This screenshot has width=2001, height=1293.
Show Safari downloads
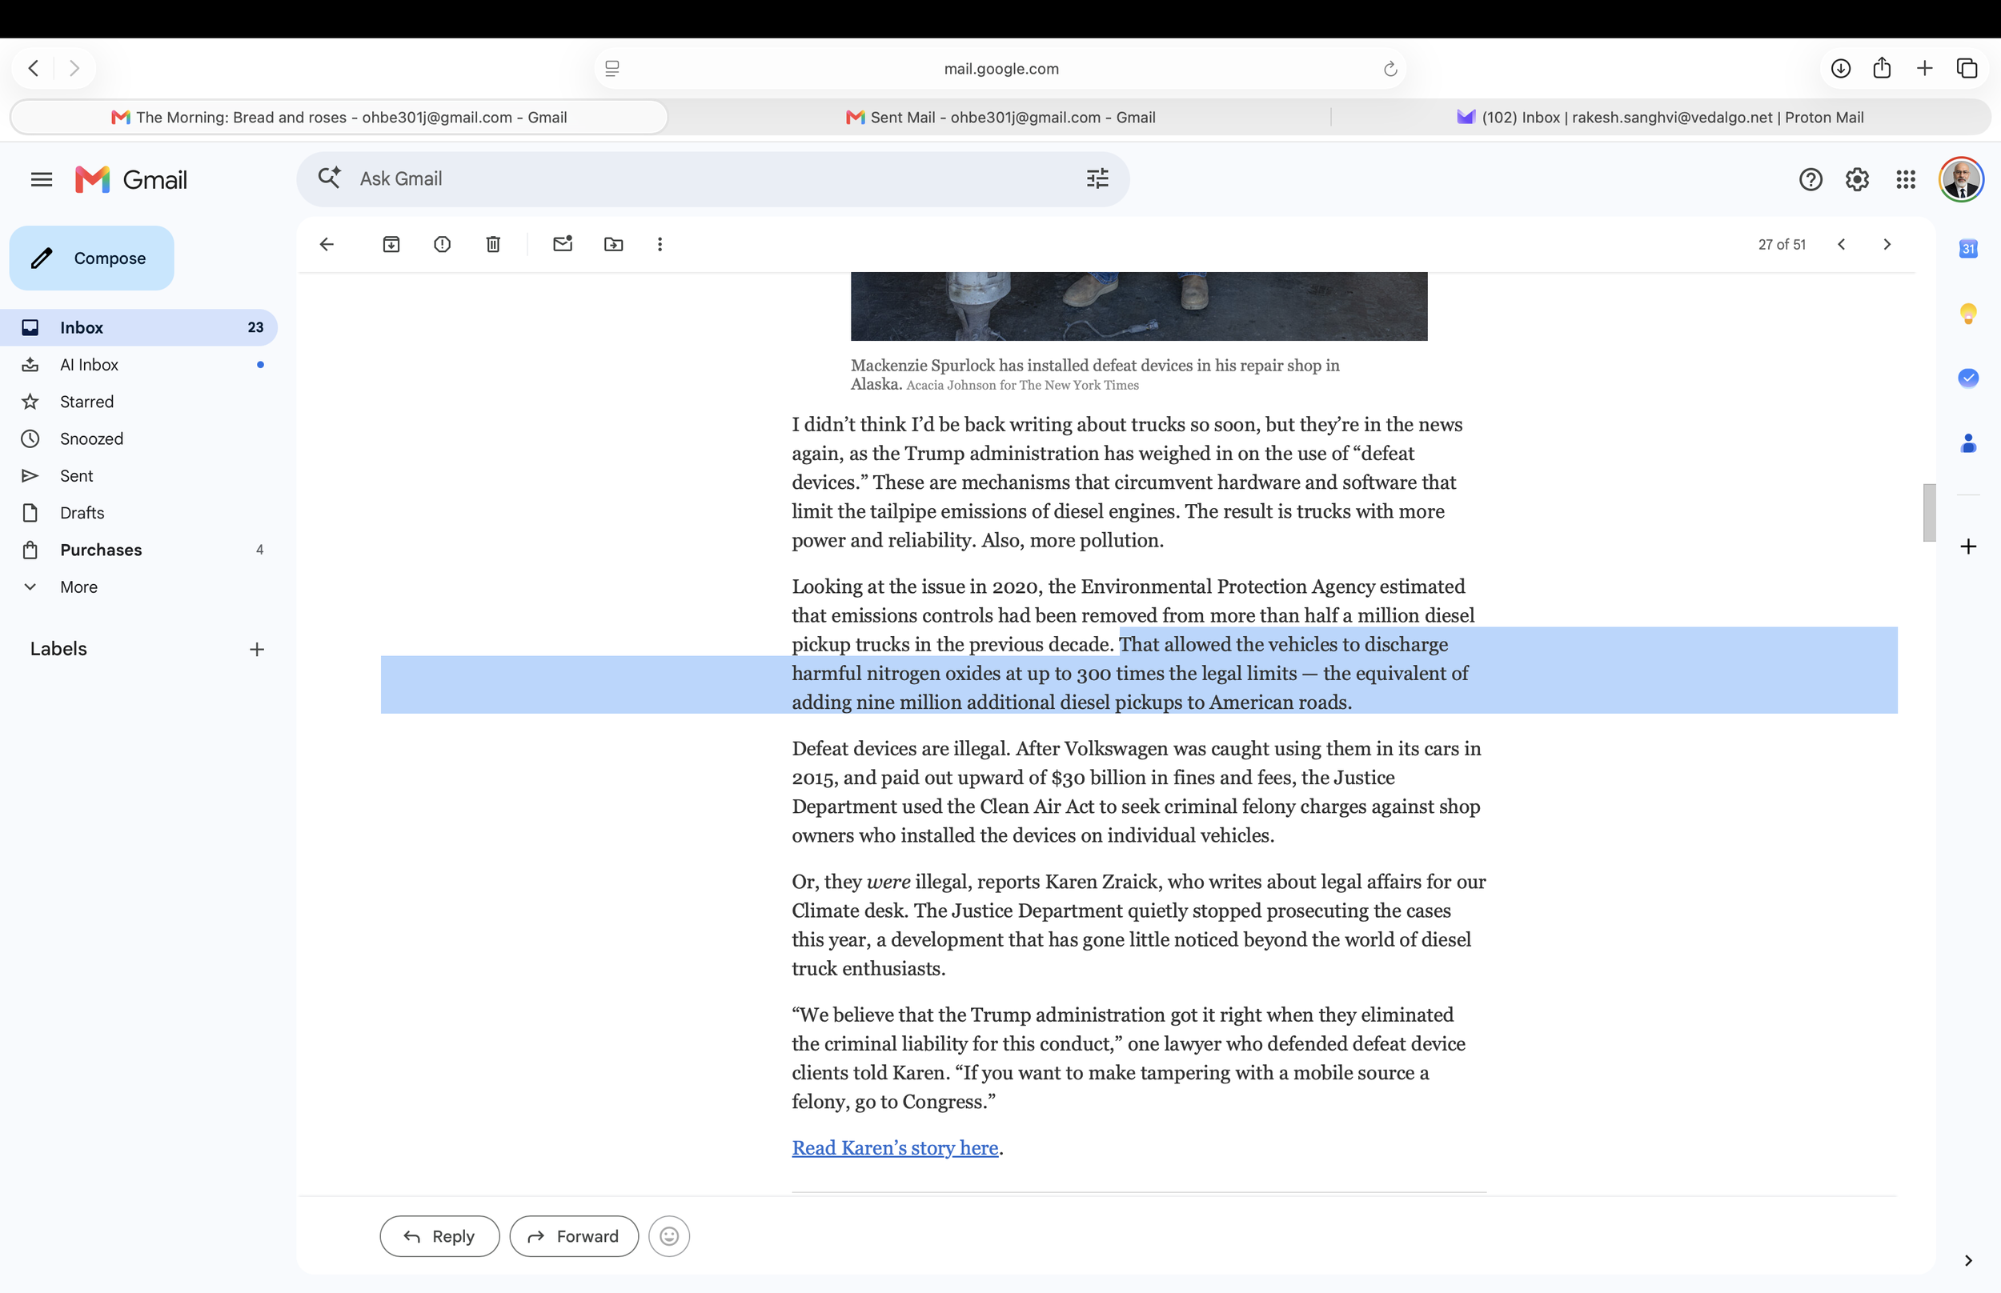pos(1841,68)
